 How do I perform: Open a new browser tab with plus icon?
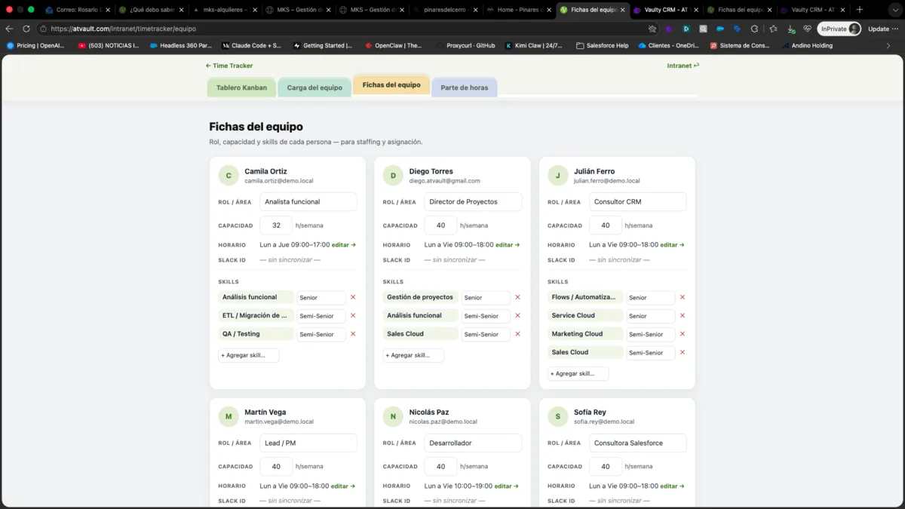pos(860,10)
